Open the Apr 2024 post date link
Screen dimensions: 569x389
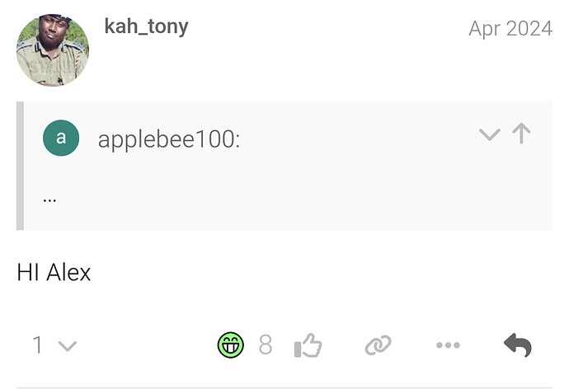pyautogui.click(x=510, y=28)
